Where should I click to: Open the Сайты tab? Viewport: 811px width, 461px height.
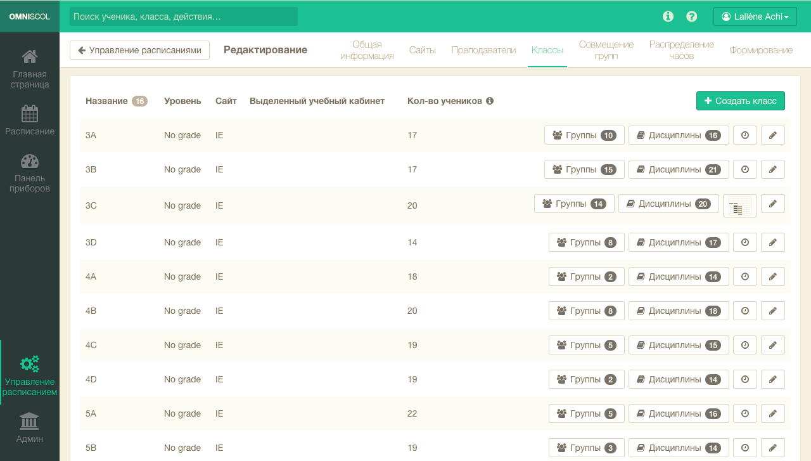click(422, 50)
